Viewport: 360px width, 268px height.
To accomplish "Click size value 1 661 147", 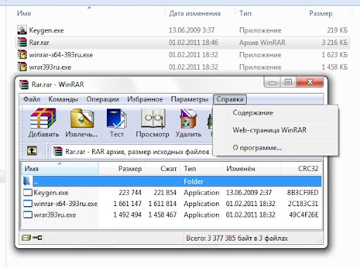I will (x=127, y=203).
